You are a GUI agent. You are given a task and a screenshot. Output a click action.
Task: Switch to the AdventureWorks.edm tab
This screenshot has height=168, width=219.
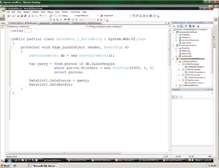[61, 23]
